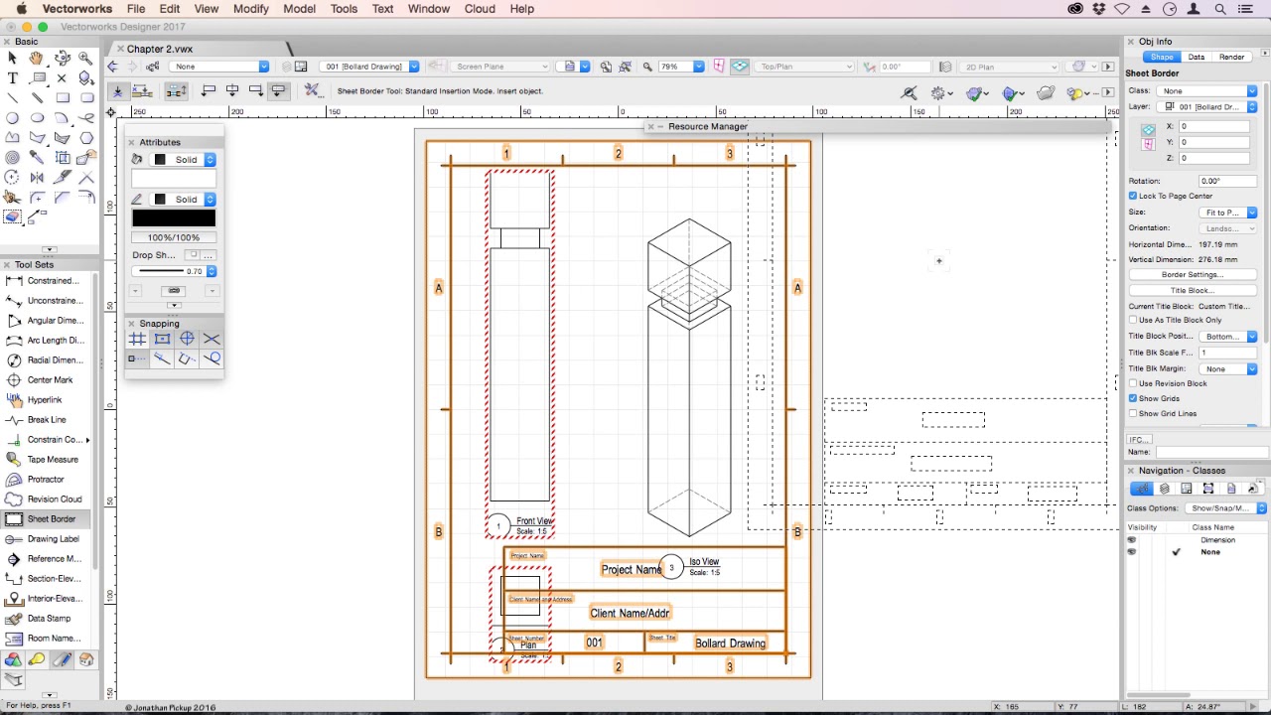The width and height of the screenshot is (1271, 715).
Task: Enable Use Revision Block checkbox
Action: click(x=1133, y=383)
